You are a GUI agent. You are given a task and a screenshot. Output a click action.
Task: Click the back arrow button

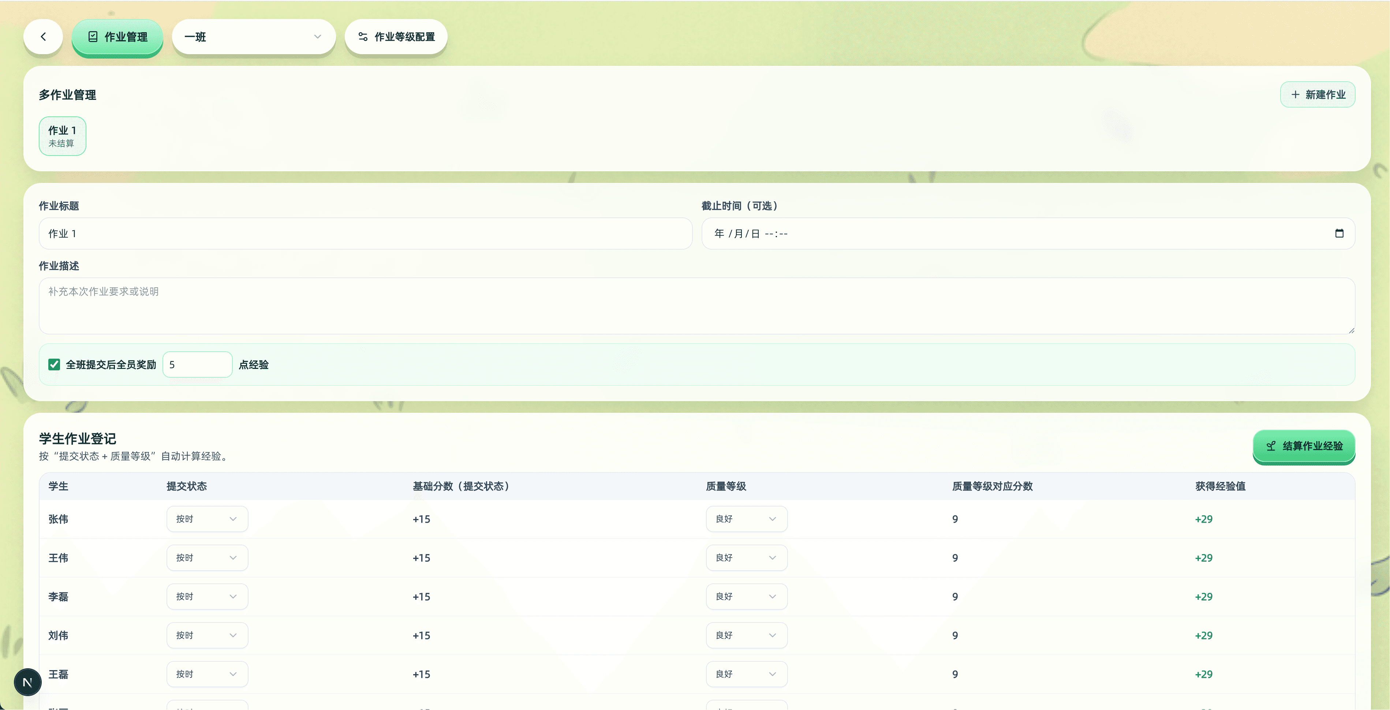(x=43, y=37)
